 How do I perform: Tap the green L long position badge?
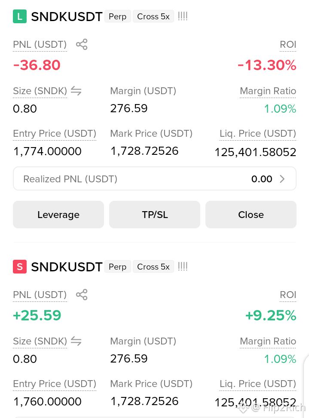coord(20,16)
